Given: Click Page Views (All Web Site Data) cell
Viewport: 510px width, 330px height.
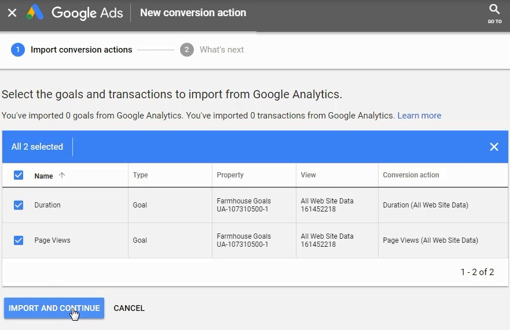Looking at the screenshot, I should [430, 240].
